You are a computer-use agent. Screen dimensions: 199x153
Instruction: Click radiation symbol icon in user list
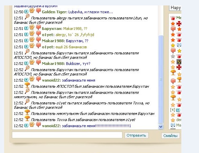click(179, 62)
